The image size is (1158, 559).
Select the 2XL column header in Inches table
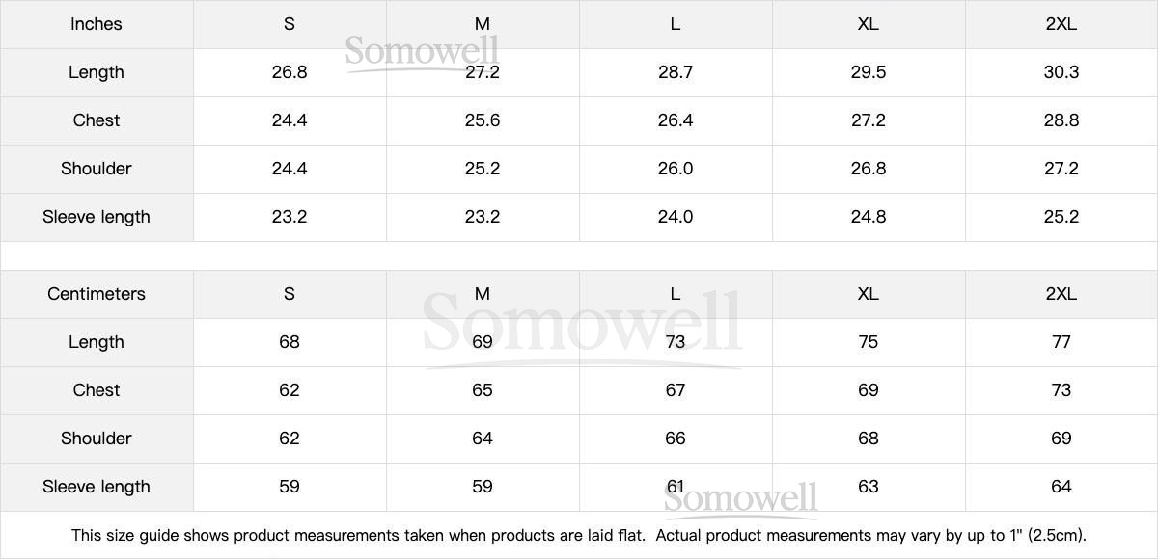1061,24
